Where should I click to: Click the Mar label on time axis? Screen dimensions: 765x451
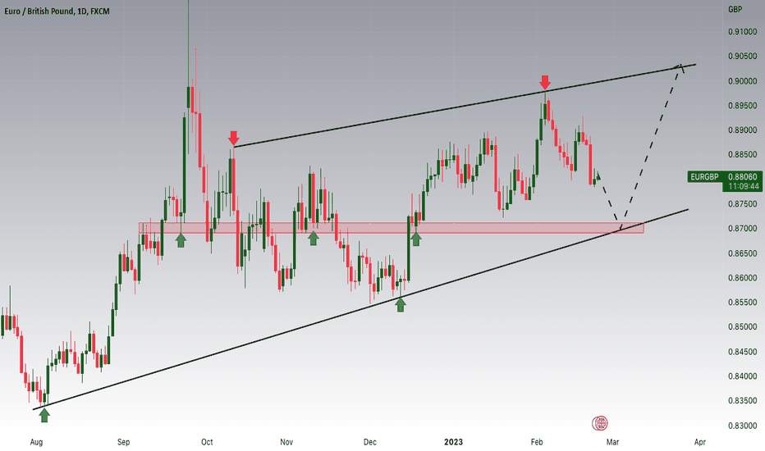[612, 442]
